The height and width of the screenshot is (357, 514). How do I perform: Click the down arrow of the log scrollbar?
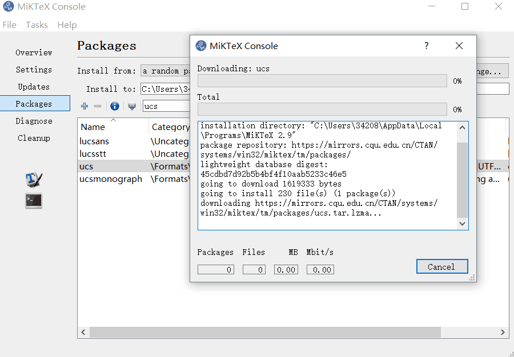462,224
